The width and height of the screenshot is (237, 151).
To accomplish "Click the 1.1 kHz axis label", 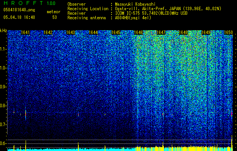I will (x=3, y=49).
